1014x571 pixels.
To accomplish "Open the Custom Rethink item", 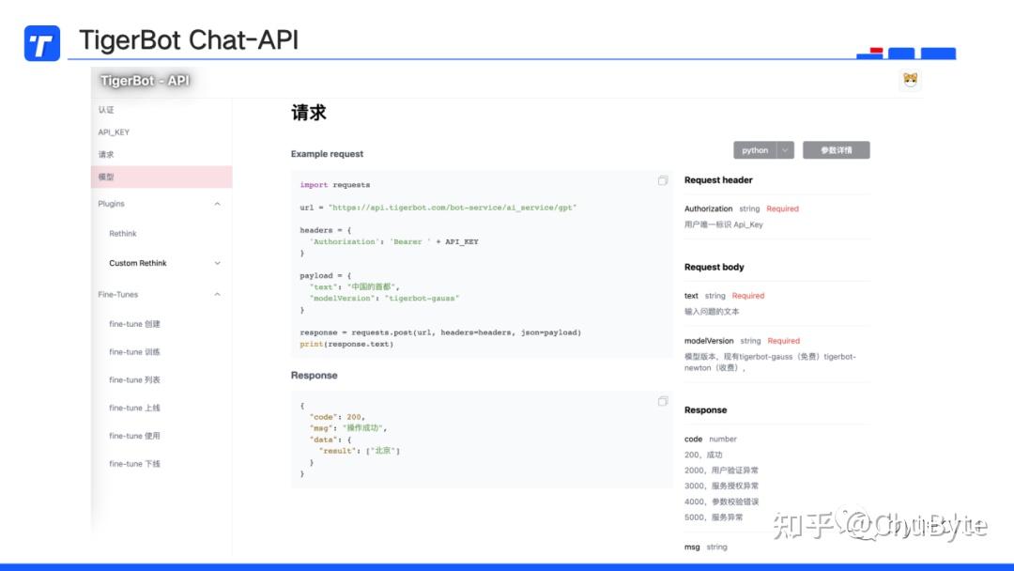I will [138, 263].
